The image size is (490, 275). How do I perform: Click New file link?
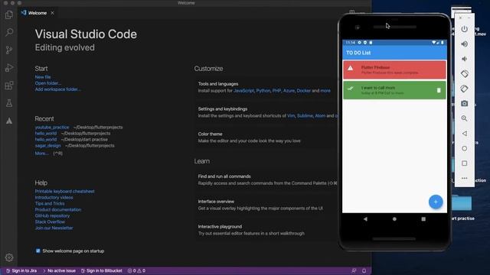click(43, 77)
